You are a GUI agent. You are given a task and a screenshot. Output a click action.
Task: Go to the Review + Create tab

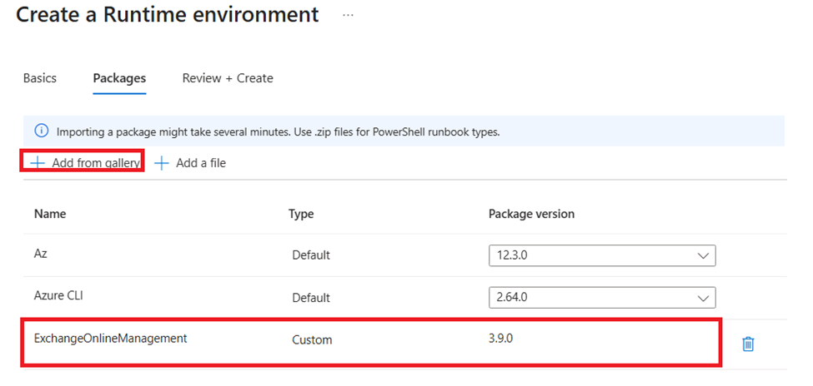tap(228, 78)
